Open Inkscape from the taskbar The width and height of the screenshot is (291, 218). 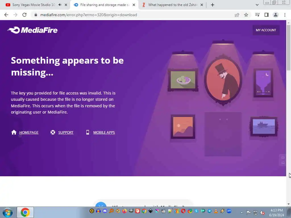(x=151, y=211)
